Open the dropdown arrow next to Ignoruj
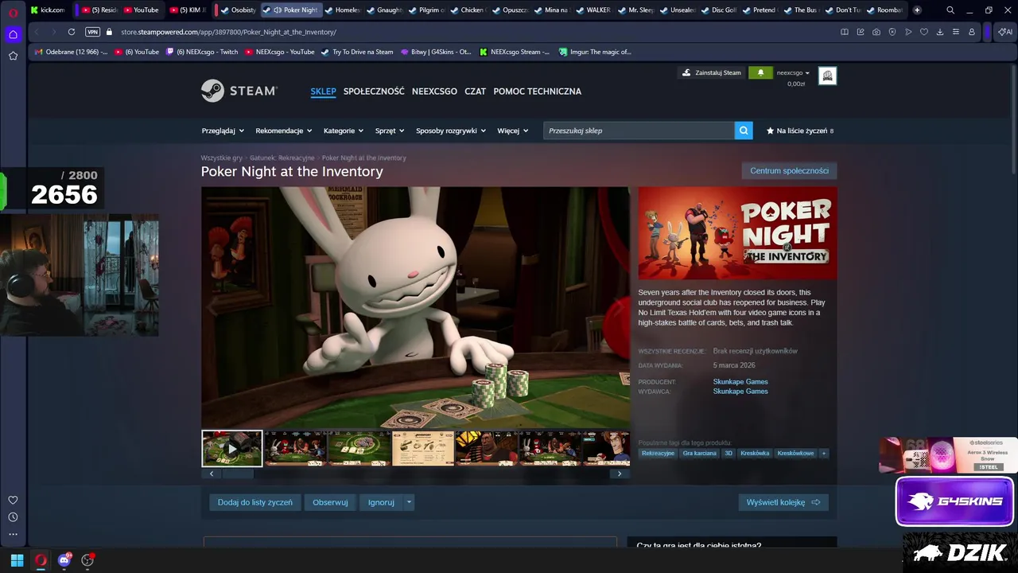1018x573 pixels. click(x=409, y=502)
